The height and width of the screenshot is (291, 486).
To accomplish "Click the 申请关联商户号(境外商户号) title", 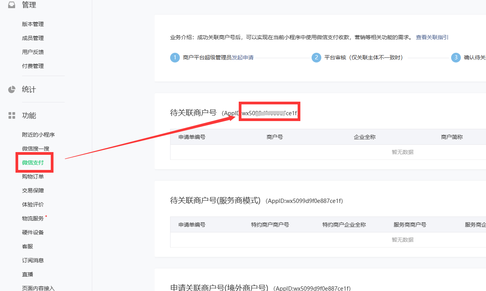I will click(x=219, y=288).
